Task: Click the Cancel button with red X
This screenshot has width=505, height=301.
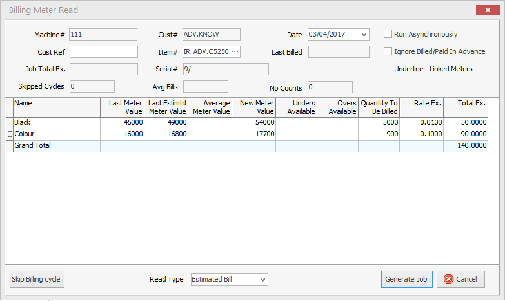Action: pyautogui.click(x=460, y=279)
